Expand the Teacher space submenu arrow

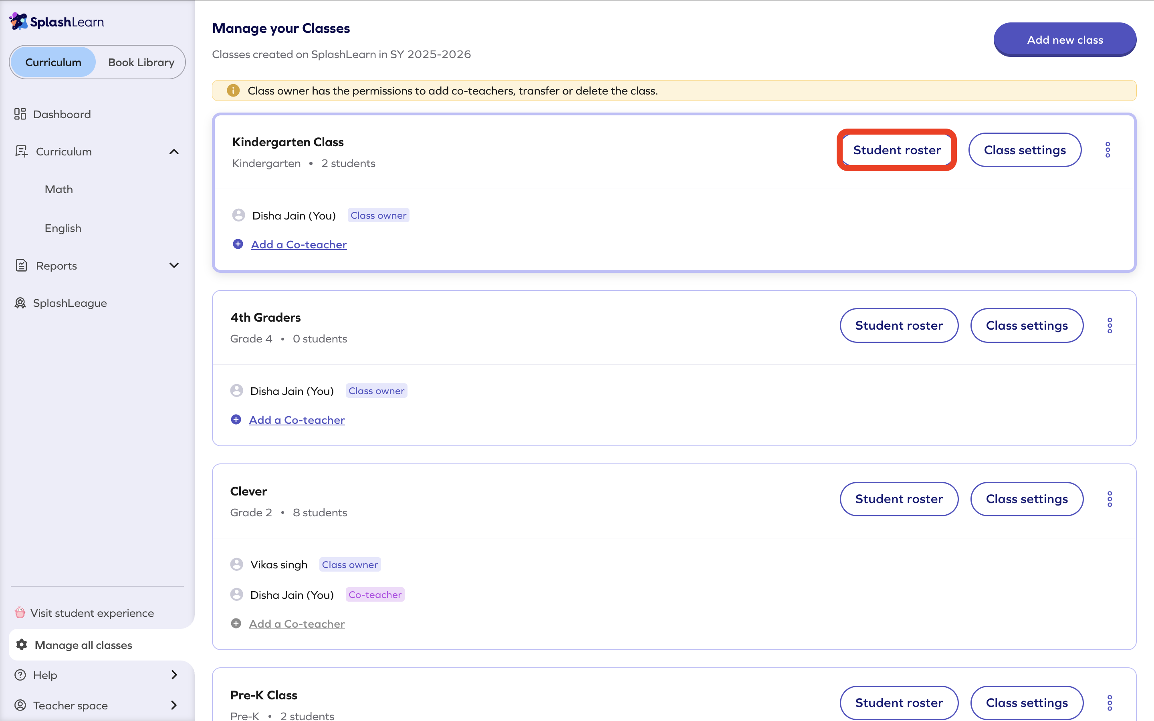[174, 705]
